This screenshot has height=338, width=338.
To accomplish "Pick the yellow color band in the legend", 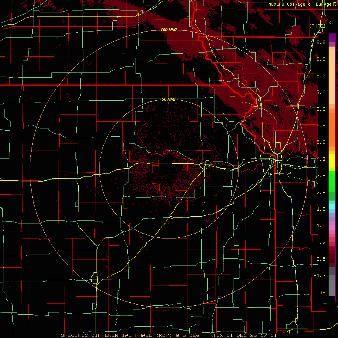I will 332,161.
